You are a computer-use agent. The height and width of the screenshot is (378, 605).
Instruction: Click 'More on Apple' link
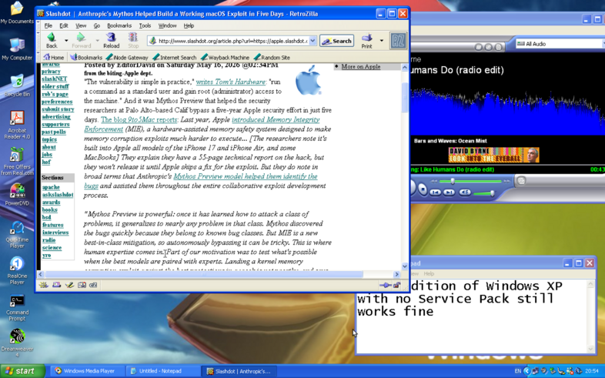point(361,66)
